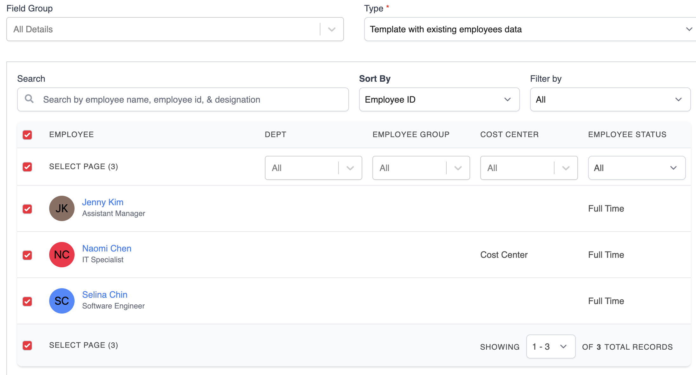Click the Field Group chevron arrow

coord(332,29)
